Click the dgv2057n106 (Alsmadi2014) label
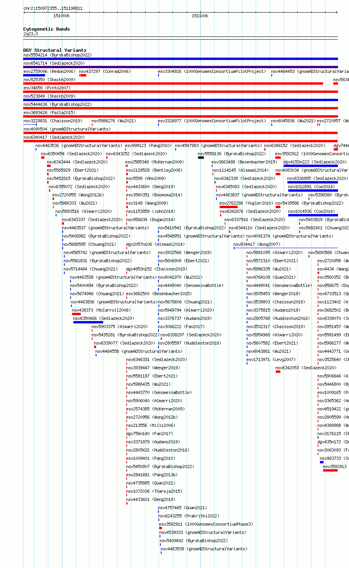Viewport: 349px width, 568px height. point(155,245)
